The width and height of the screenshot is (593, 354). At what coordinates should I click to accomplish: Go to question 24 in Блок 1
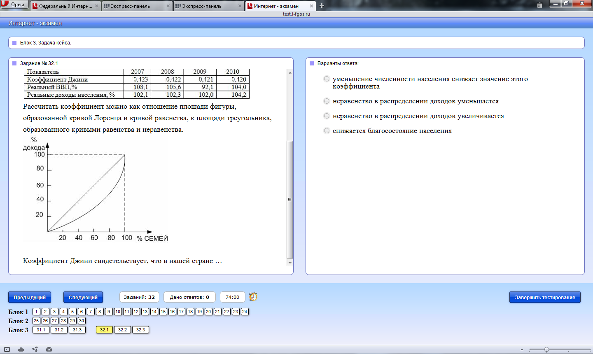point(245,312)
